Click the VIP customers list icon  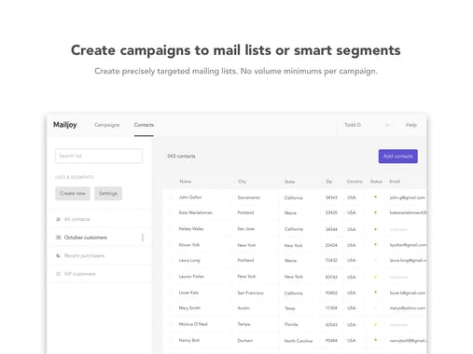point(58,274)
